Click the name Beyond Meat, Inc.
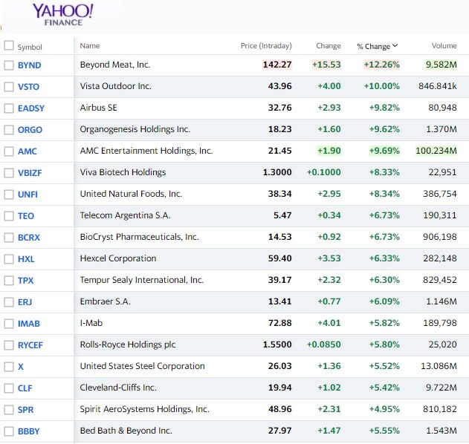The width and height of the screenshot is (469, 444). 115,65
